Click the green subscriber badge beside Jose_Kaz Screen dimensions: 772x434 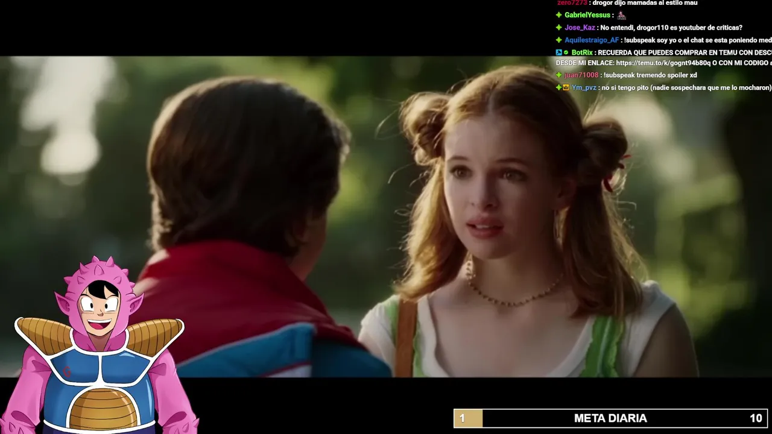pos(559,28)
